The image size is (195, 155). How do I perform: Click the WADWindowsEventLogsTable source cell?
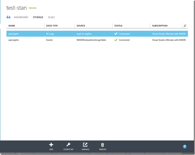pos(91,40)
